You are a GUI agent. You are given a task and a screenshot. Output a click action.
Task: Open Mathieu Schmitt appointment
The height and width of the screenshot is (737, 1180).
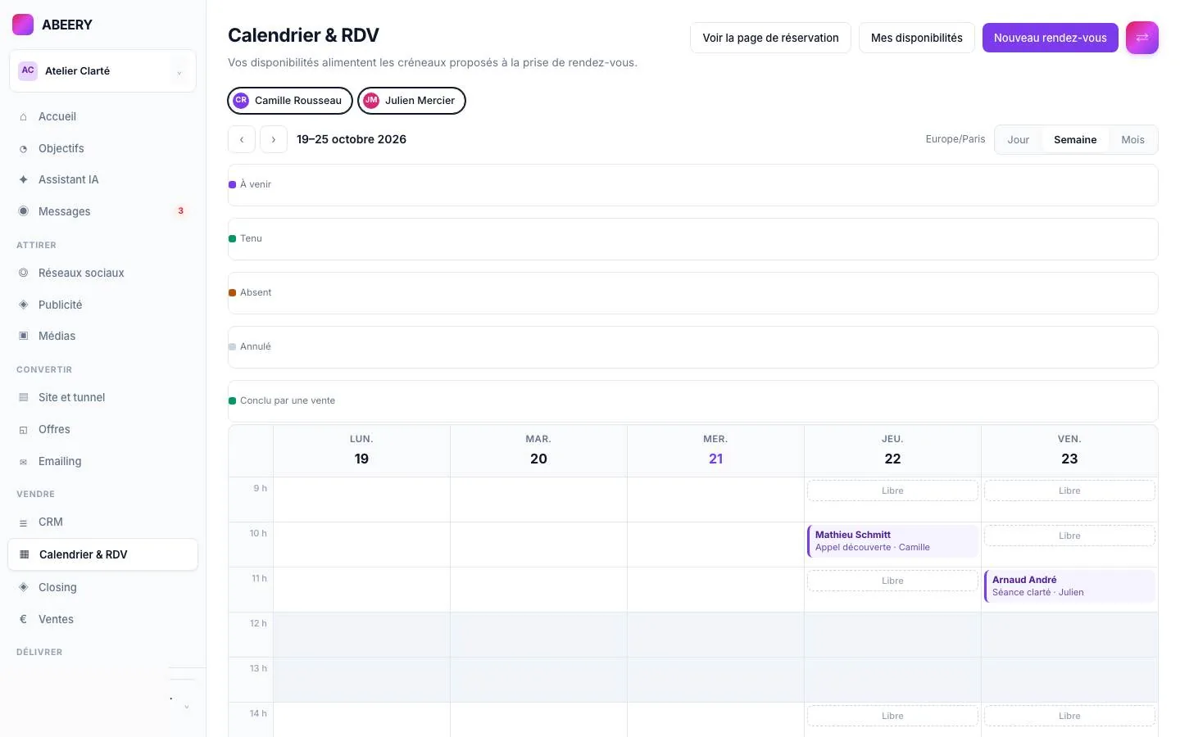click(x=892, y=541)
